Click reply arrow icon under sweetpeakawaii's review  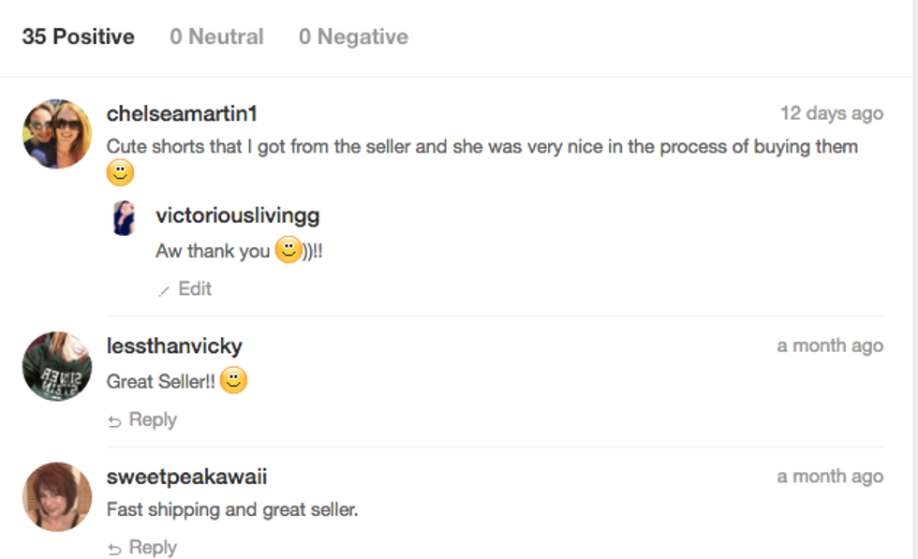pos(114,549)
